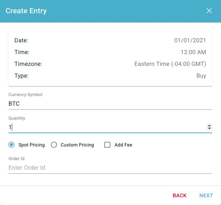Click the Spot Pricing label text
This screenshot has height=205, width=221.
click(x=32, y=145)
